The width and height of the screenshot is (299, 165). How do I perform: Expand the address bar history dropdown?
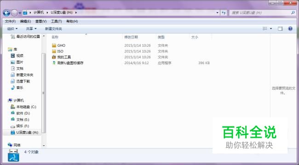(217, 13)
